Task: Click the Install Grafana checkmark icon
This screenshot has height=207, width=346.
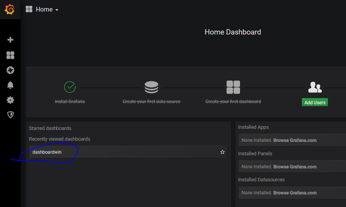Action: [70, 87]
